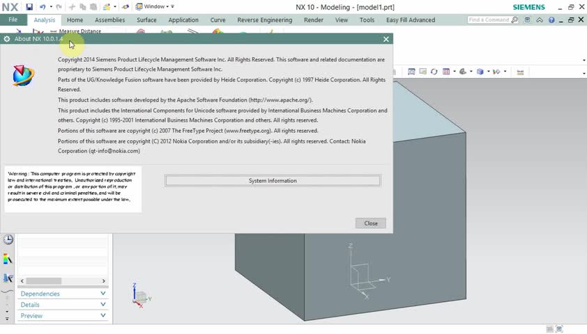Viewport: 587px width, 334px height.
Task: Switch to the Surface tab
Action: coord(146,19)
